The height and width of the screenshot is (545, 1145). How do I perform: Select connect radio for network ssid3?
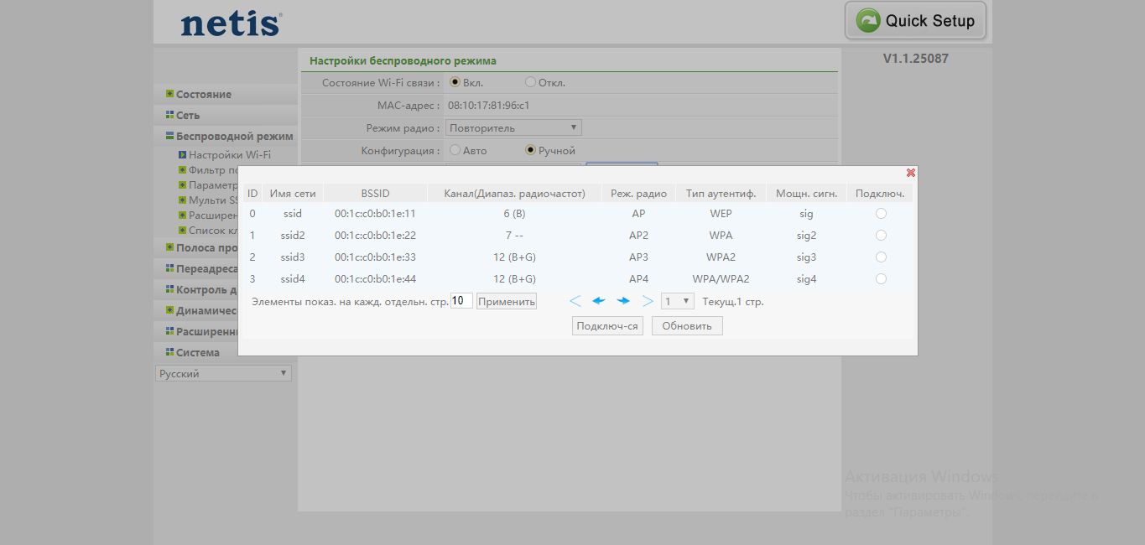click(881, 257)
